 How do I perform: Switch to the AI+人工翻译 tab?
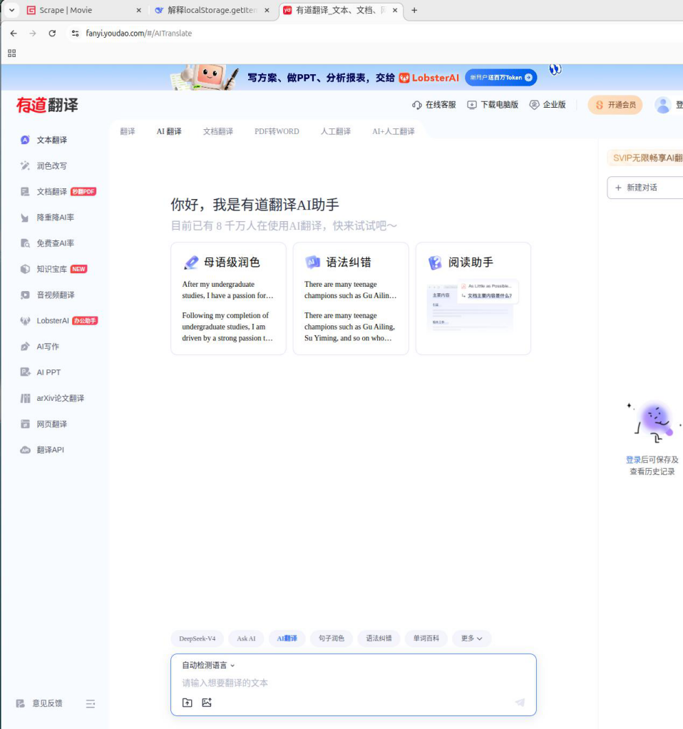[393, 131]
